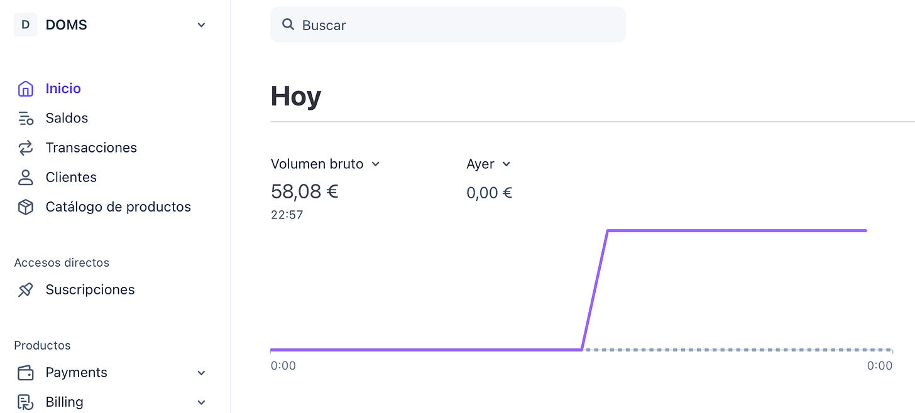Open Saldos via its balance icon

click(x=25, y=118)
